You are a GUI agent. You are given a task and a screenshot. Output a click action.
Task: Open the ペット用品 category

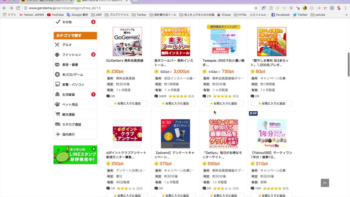75,105
